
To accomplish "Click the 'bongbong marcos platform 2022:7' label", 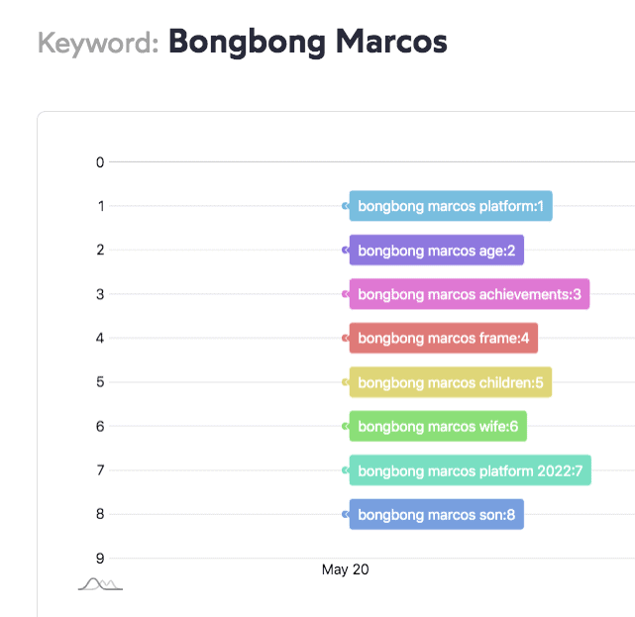I will pos(471,470).
